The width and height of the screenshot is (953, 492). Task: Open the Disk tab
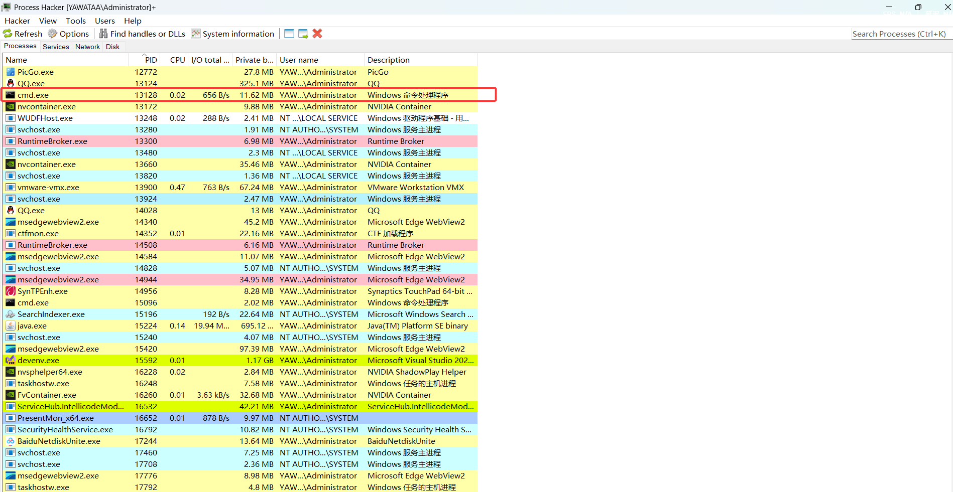click(x=112, y=47)
